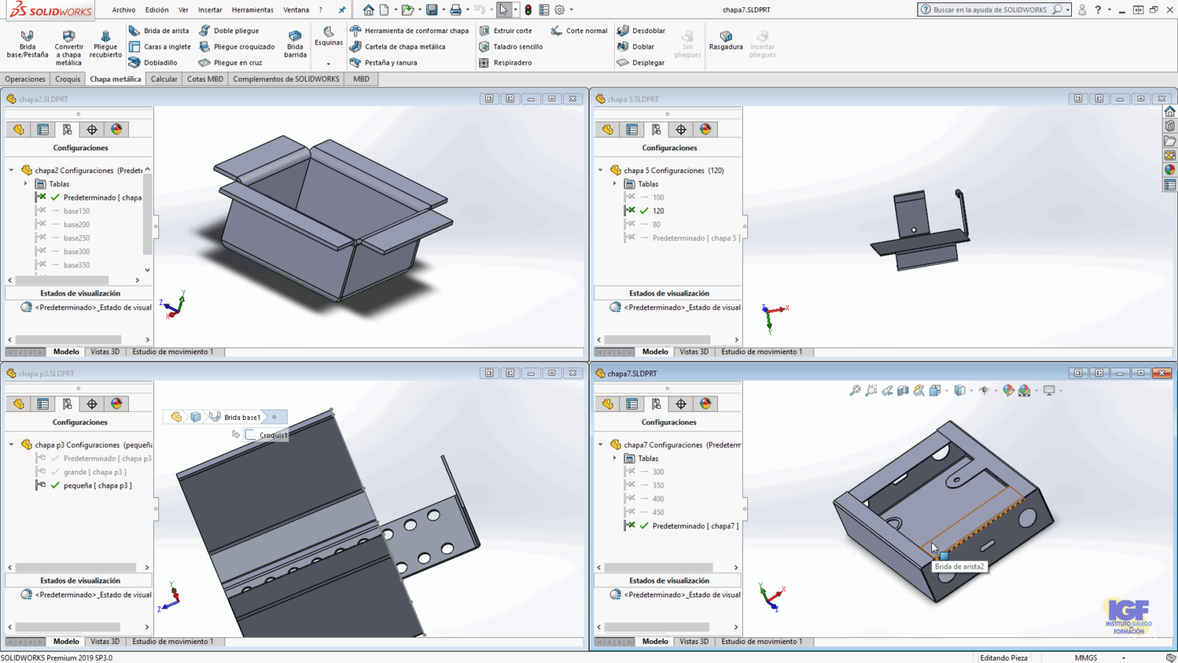1178x663 pixels.
Task: Select the Brida base/Pestaña tool
Action: coord(27,44)
